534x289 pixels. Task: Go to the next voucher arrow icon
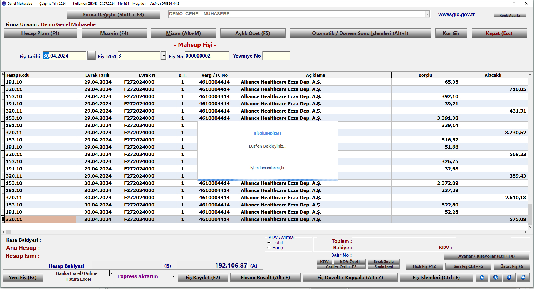tap(509, 277)
